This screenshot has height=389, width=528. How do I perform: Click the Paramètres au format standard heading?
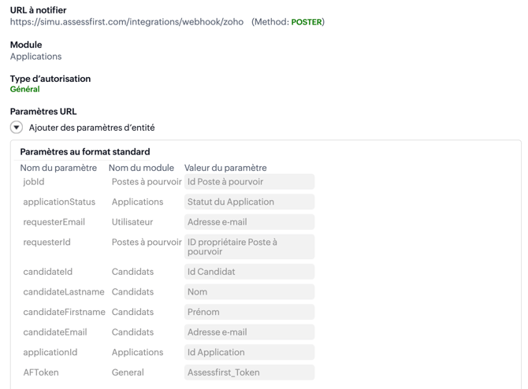85,152
